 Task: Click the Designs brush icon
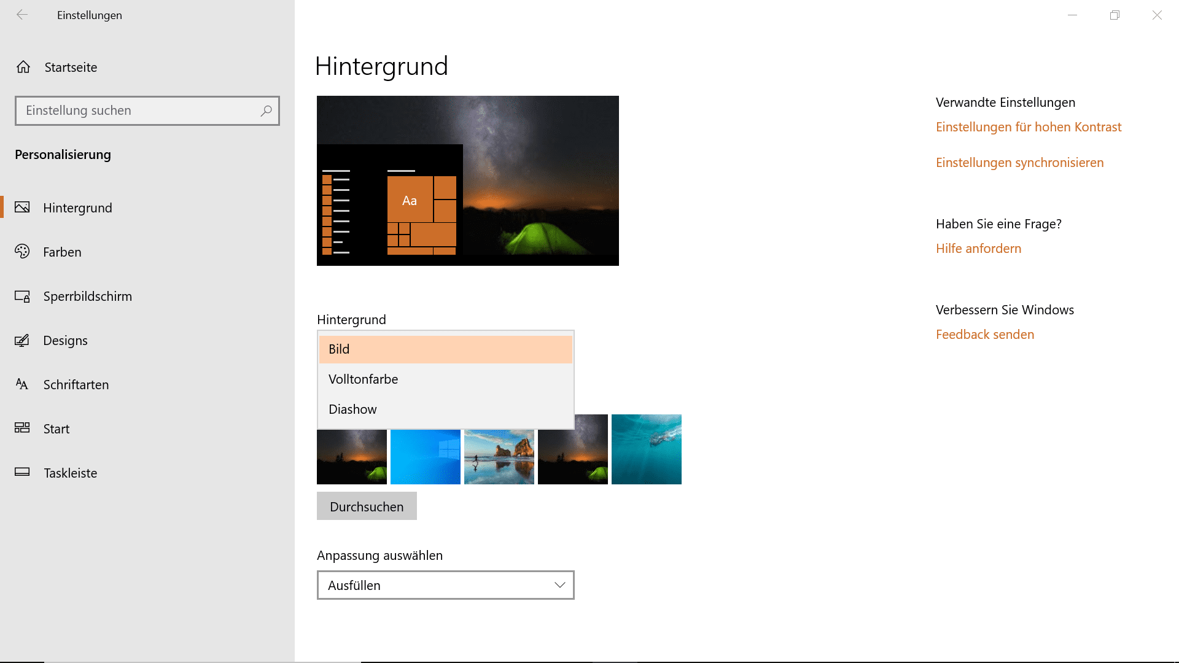(22, 340)
